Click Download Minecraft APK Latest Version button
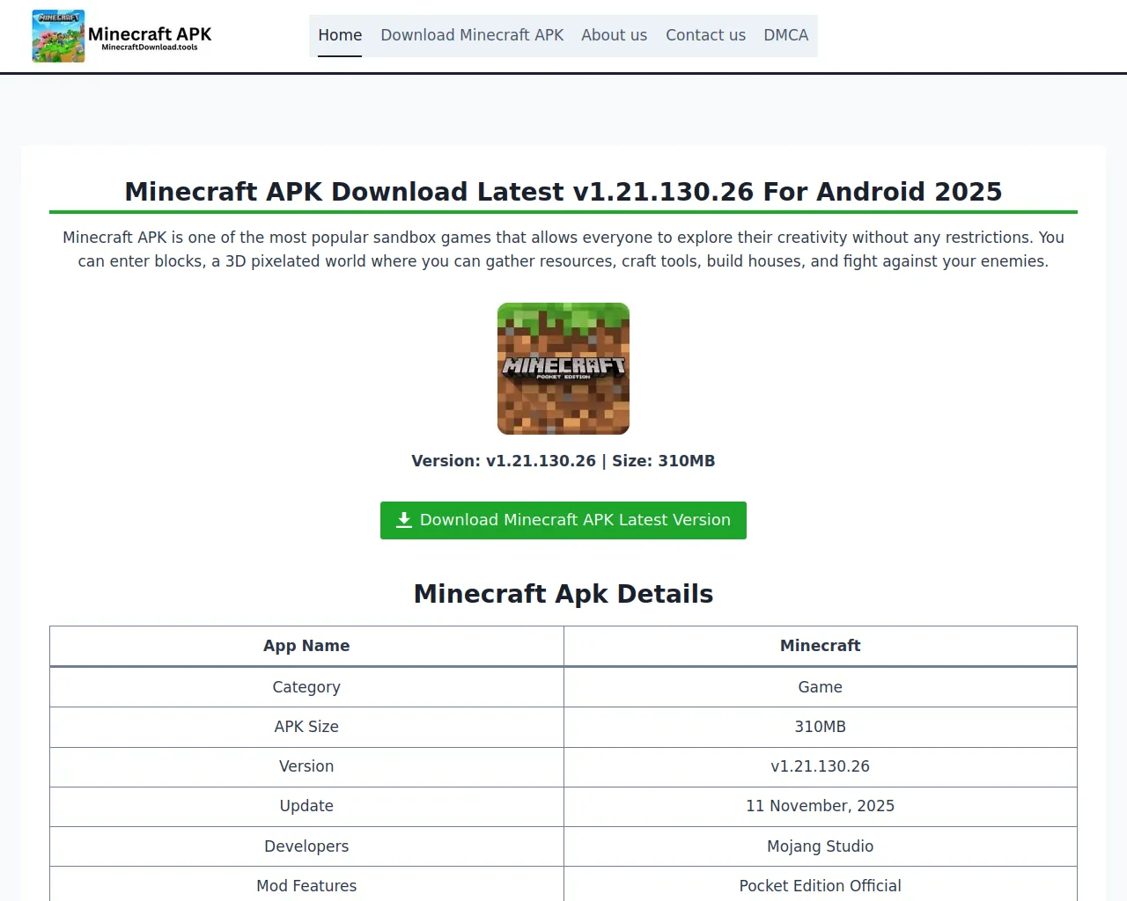 click(563, 520)
